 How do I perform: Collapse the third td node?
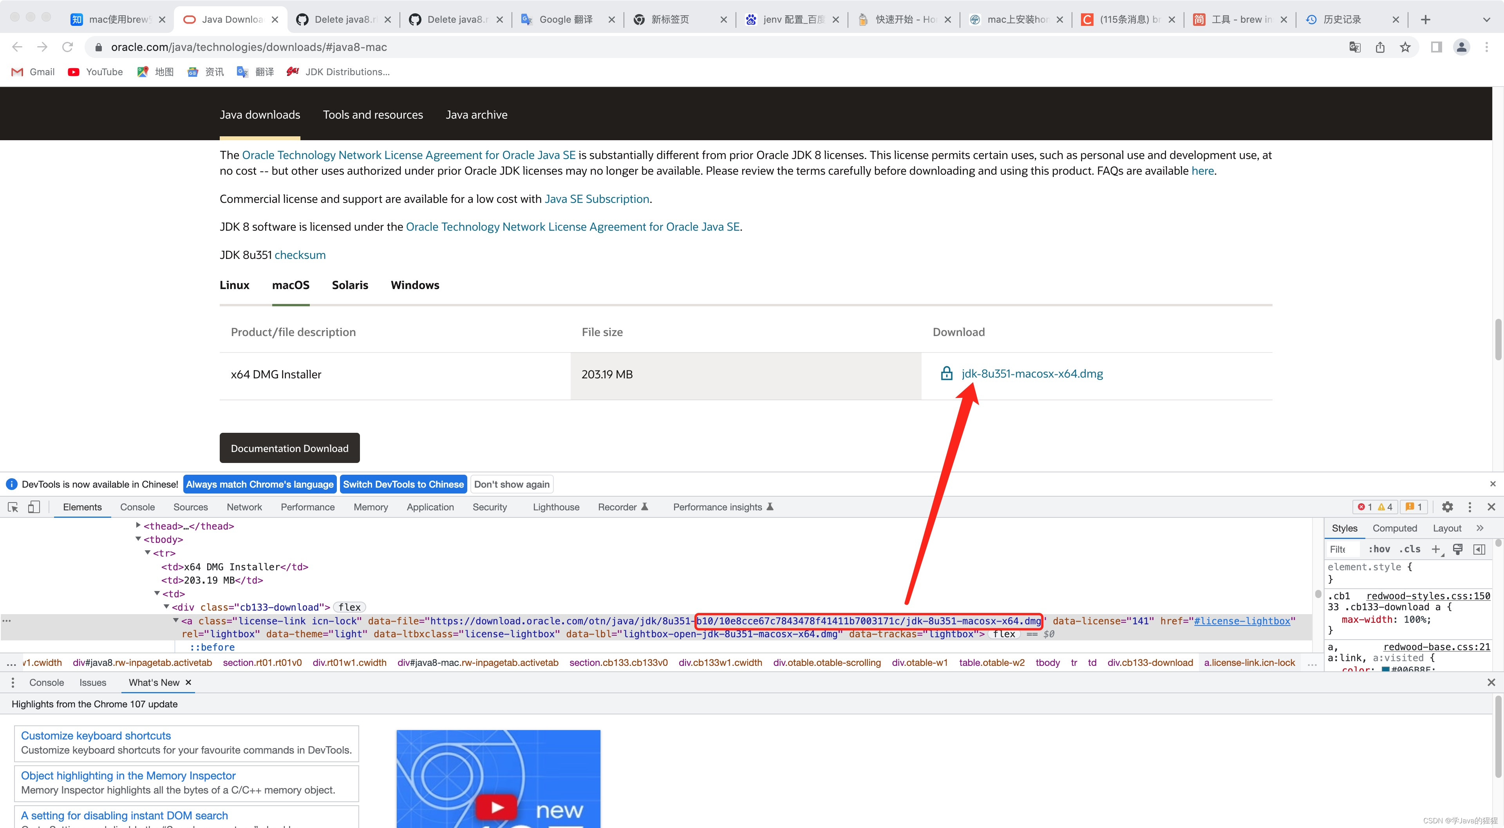(157, 593)
